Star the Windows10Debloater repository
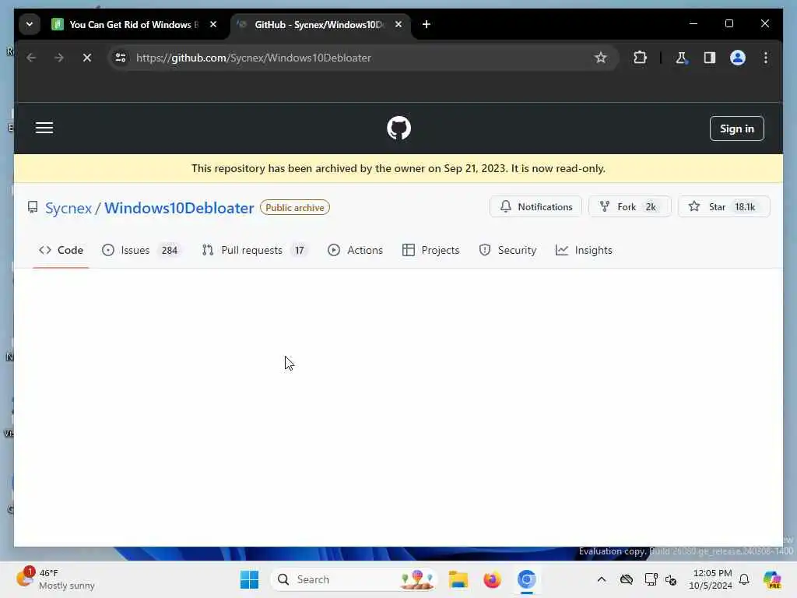Screen dimensions: 797x598 724,206
